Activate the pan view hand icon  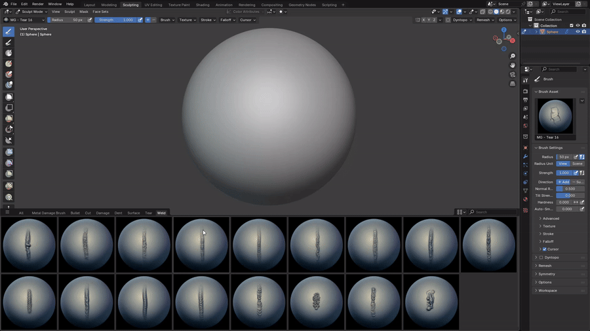coord(513,65)
